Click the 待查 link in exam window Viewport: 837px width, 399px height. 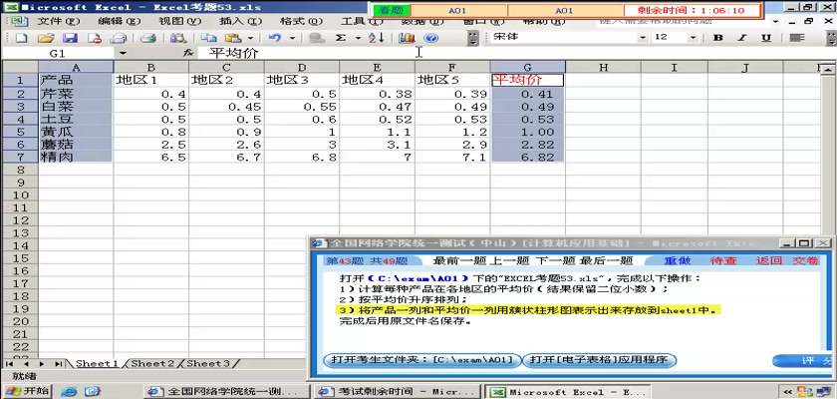click(x=723, y=261)
